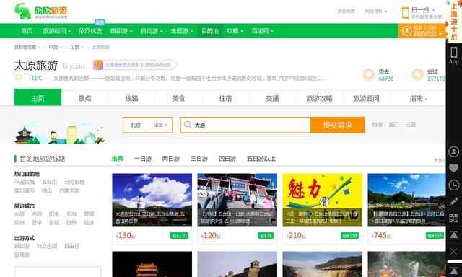Close the sidebar with the X icon

click(x=454, y=251)
